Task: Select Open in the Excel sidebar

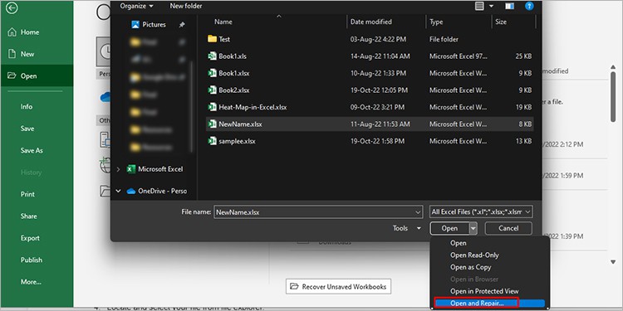Action: coord(37,75)
